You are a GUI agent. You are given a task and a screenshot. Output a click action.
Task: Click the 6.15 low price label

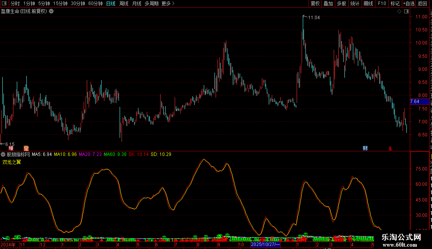click(x=10, y=144)
